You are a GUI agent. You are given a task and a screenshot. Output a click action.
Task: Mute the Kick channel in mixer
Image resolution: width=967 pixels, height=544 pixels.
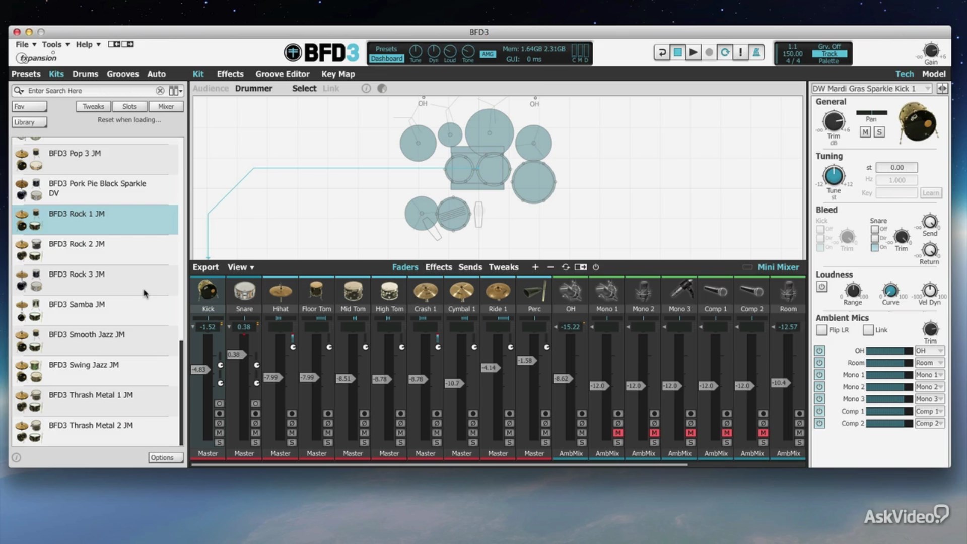(219, 433)
